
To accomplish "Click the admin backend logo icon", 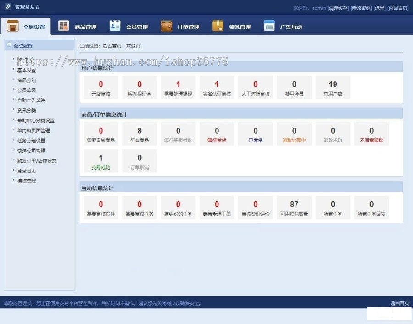I will coord(8,6).
